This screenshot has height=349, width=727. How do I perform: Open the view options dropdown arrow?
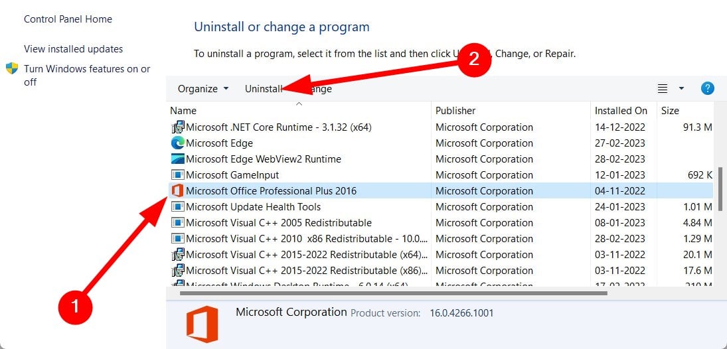pos(681,88)
